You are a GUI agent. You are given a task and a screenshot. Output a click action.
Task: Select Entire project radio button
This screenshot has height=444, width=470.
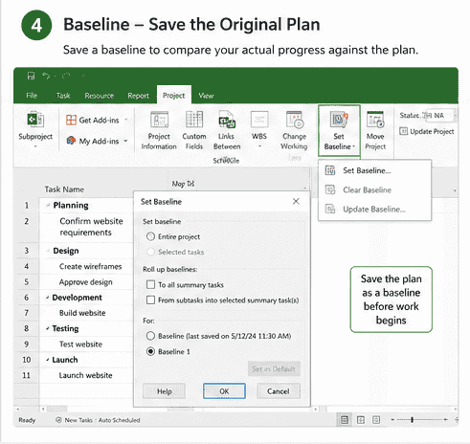(150, 236)
